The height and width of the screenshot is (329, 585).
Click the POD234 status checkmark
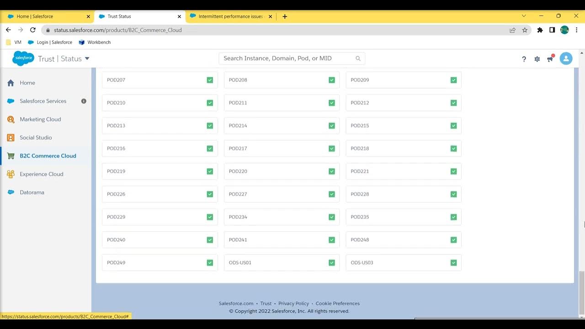click(332, 217)
